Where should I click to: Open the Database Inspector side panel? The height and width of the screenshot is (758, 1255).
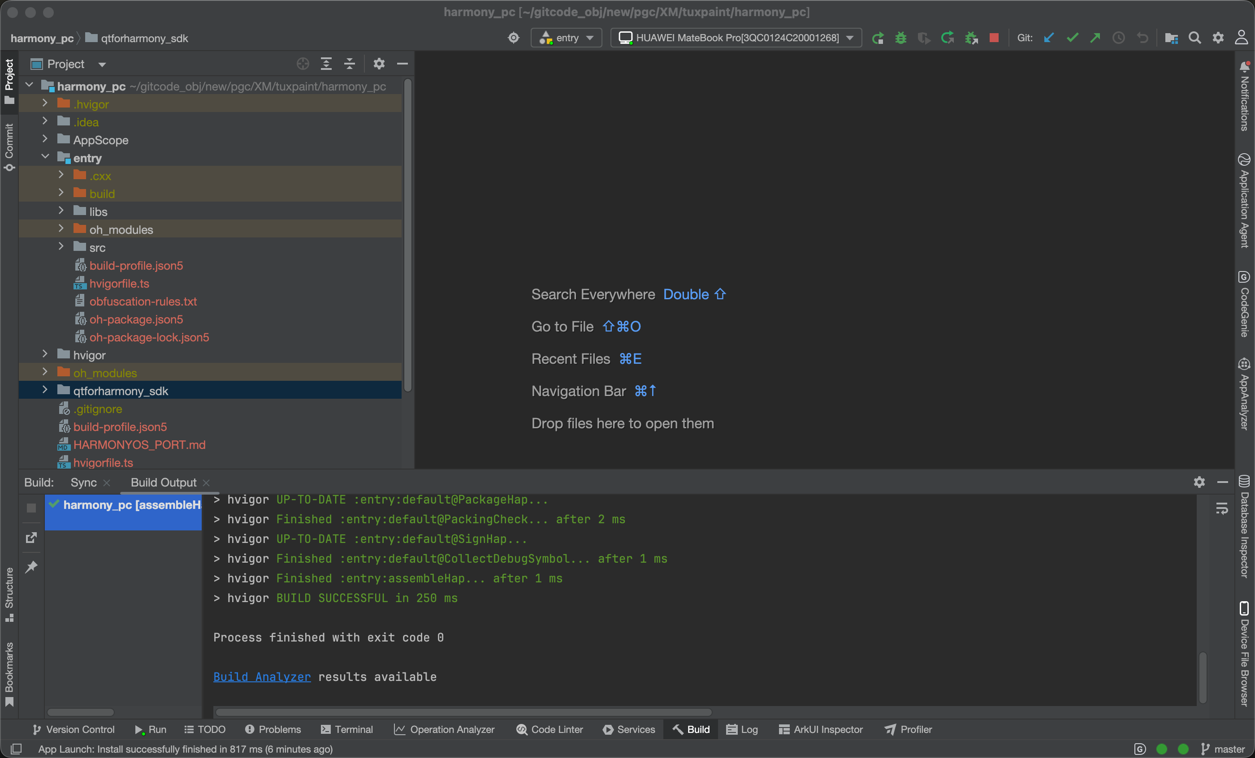pyautogui.click(x=1244, y=526)
